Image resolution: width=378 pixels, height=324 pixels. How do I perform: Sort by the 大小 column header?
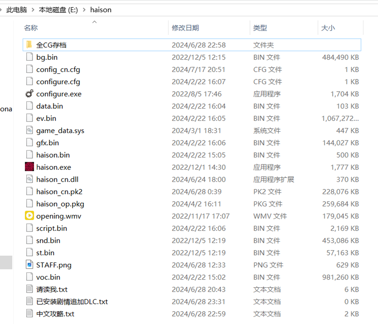[328, 28]
